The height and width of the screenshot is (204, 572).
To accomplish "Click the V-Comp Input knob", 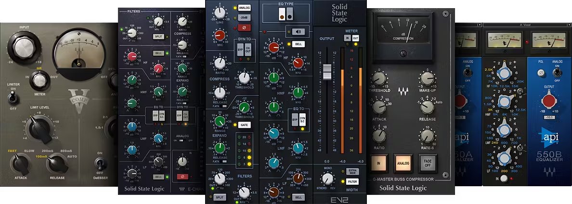I will pyautogui.click(x=24, y=47).
